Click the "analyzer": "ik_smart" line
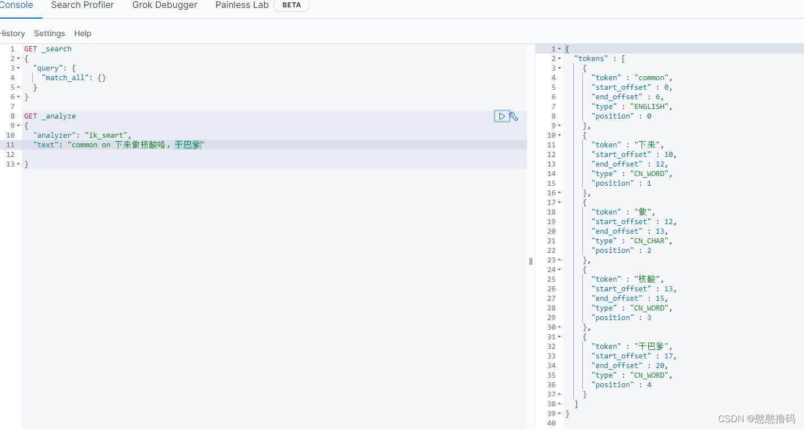804x429 pixels. pyautogui.click(x=82, y=135)
